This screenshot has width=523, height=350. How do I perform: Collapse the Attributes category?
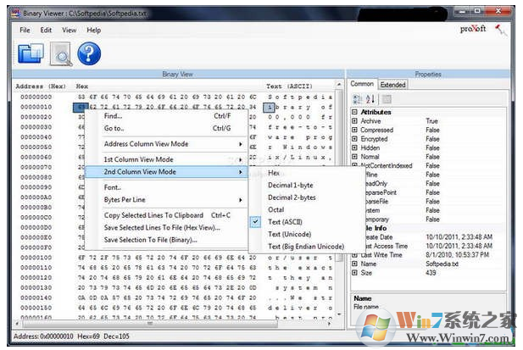pos(354,112)
